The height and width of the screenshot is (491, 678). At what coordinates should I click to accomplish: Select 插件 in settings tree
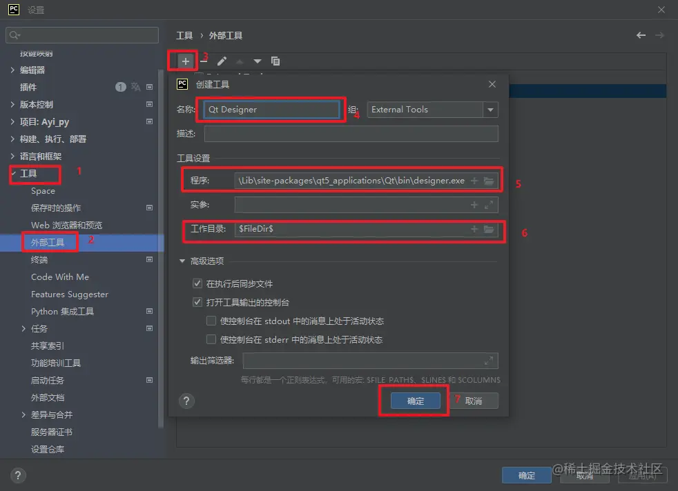[28, 87]
